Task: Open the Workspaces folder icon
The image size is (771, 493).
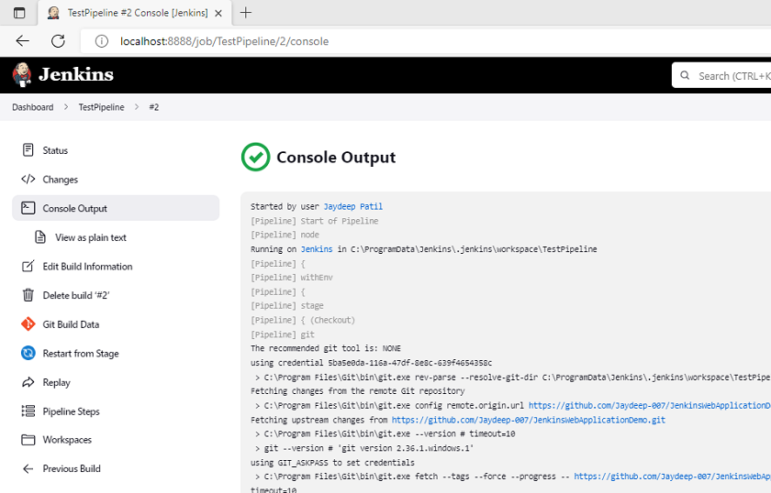Action: 28,440
